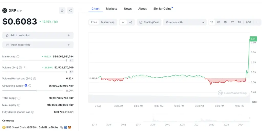Click the Market cap info icon

coord(18,57)
